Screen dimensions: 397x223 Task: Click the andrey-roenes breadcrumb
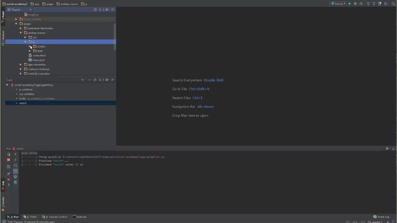(67, 4)
